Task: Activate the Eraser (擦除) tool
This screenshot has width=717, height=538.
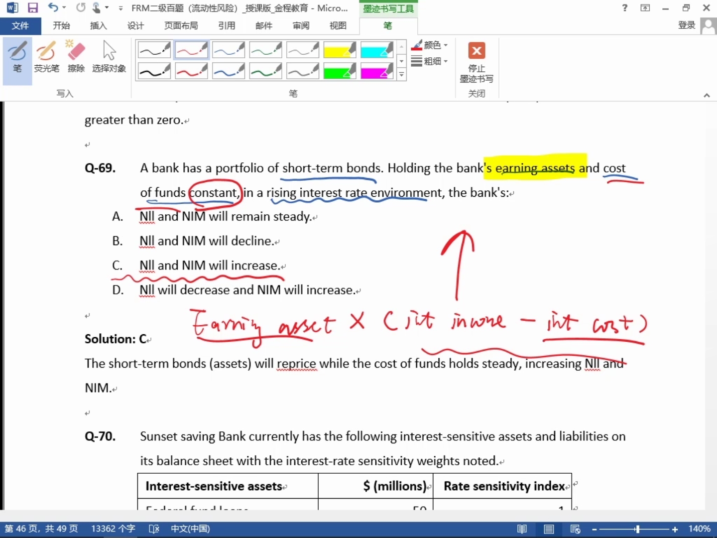Action: 76,58
